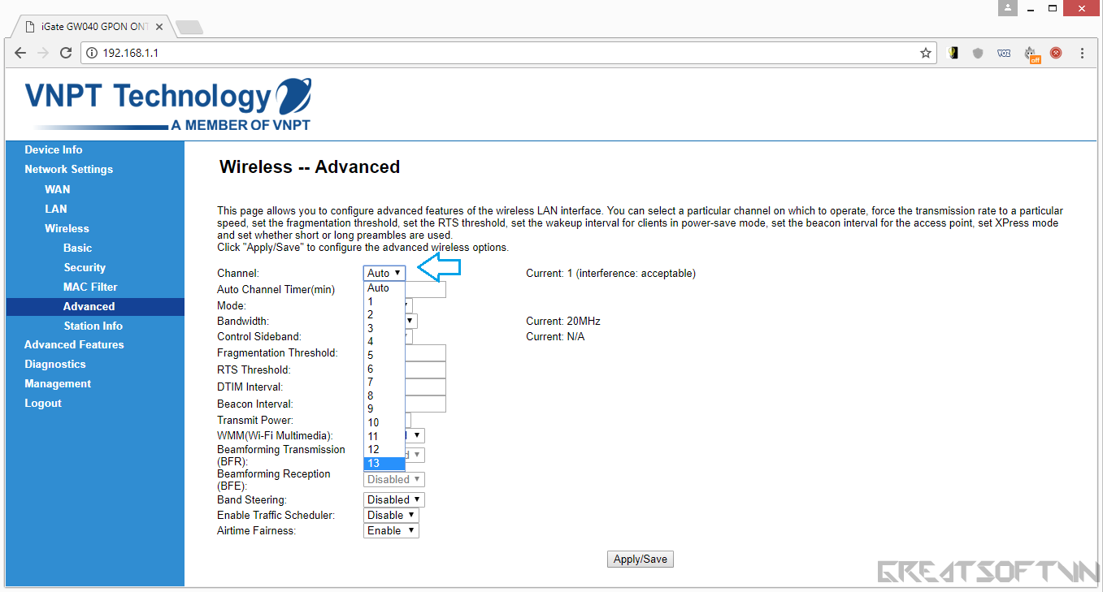
Task: Open the red circular extension icon
Action: coord(1056,53)
